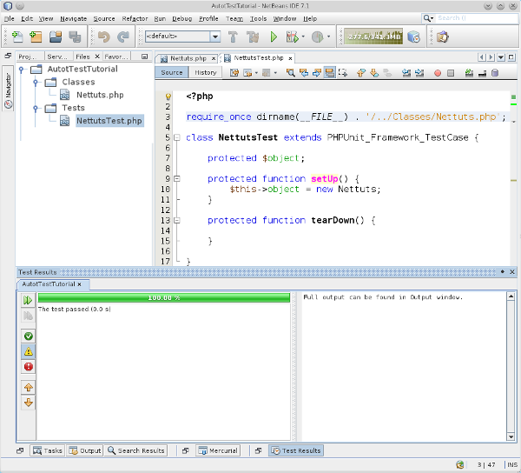Rerun tests with green double-arrow icon
The width and height of the screenshot is (521, 473).
[x=28, y=300]
